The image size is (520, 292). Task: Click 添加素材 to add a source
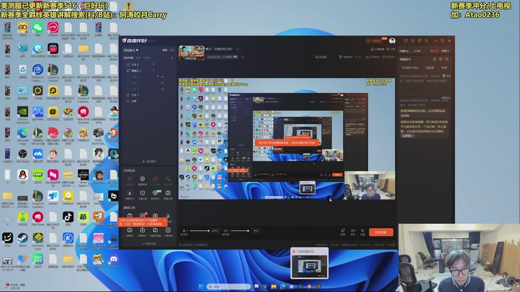[x=149, y=161]
